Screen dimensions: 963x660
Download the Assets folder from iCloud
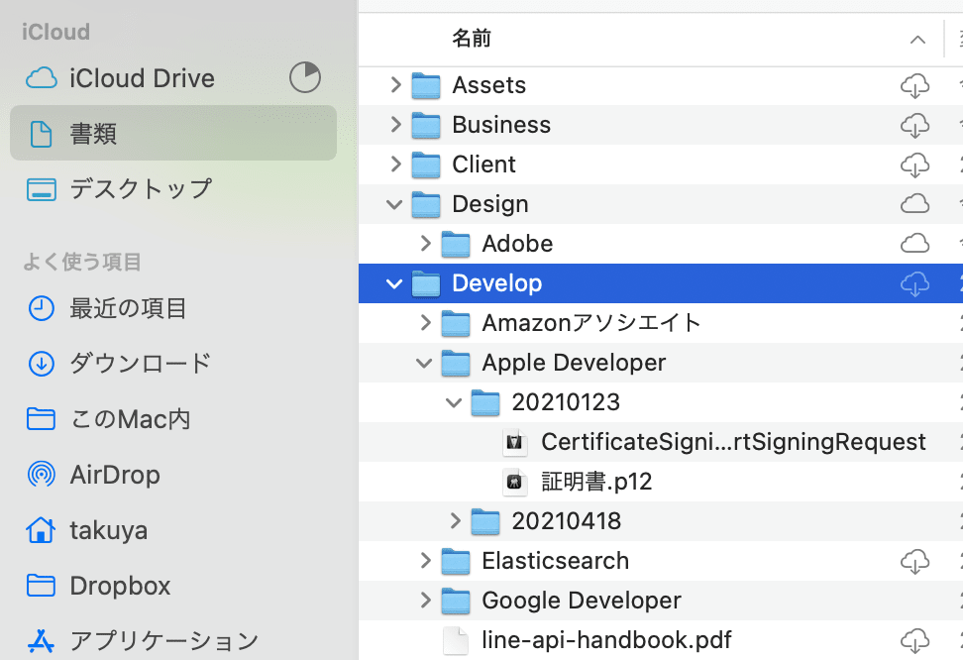pos(914,85)
